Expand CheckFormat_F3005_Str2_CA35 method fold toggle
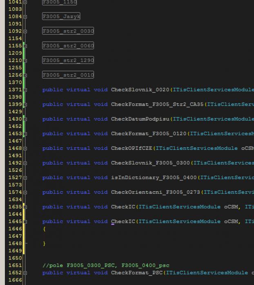254x285 pixels. pyautogui.click(x=25, y=105)
